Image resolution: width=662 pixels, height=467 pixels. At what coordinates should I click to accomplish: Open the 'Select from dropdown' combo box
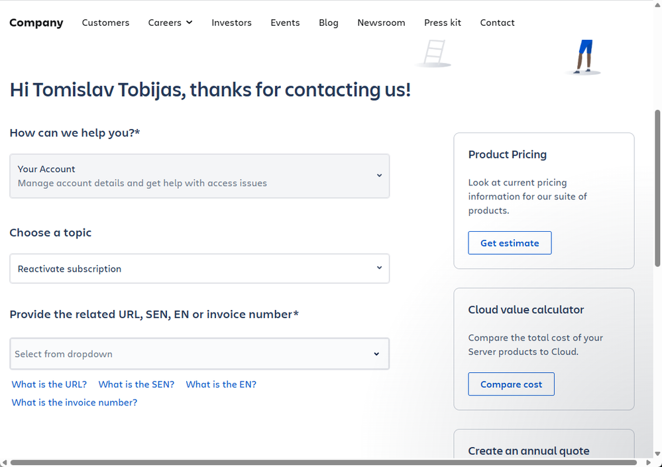(199, 354)
